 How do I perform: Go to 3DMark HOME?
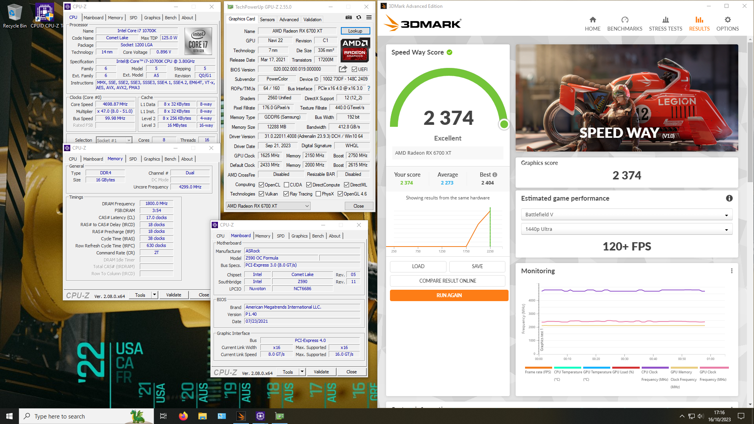pyautogui.click(x=593, y=24)
